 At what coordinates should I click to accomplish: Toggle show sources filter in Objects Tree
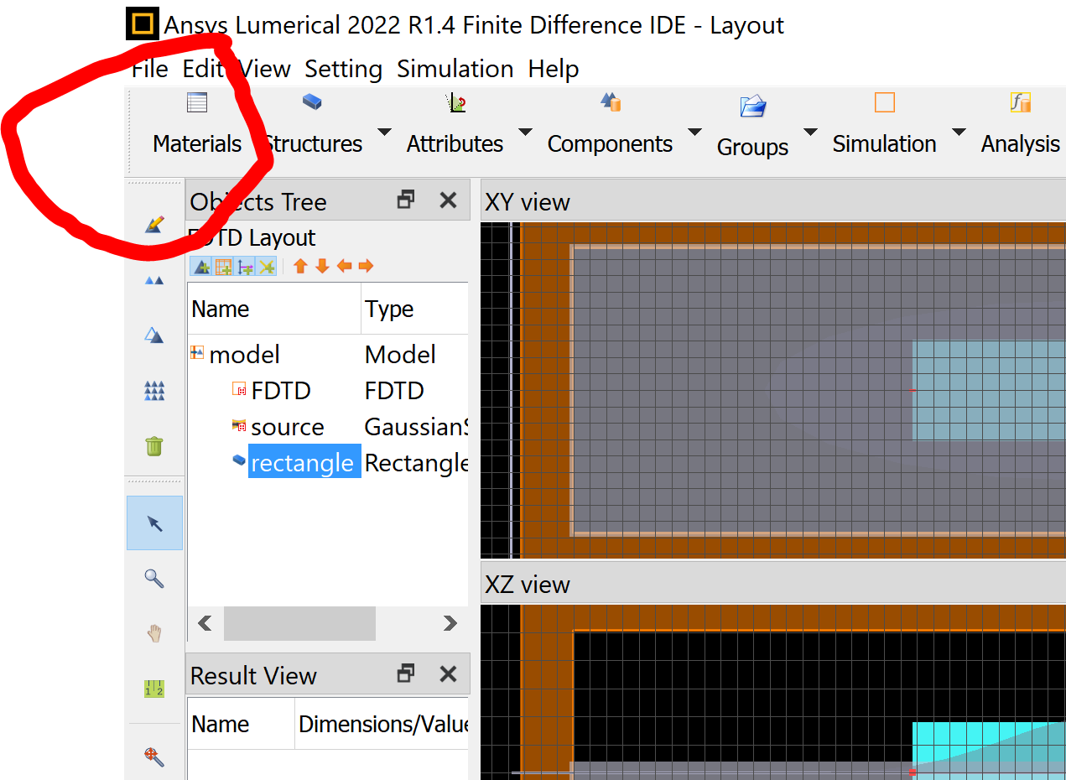coord(267,267)
